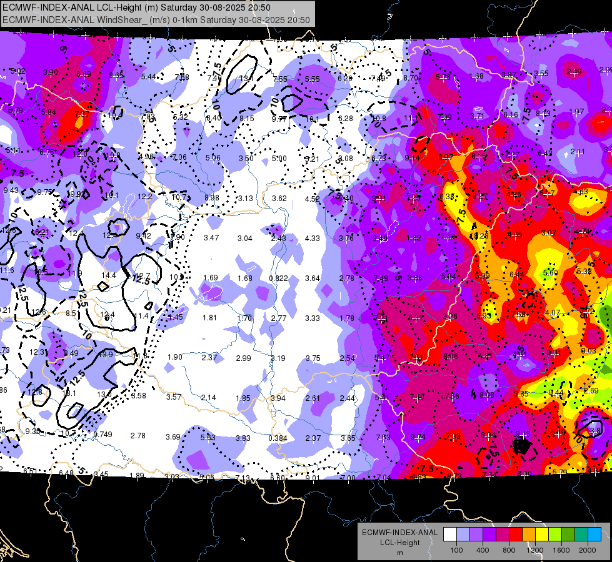Screen dimensions: 612x562
Task: Select the grid value 14.4
Action: 109,275
